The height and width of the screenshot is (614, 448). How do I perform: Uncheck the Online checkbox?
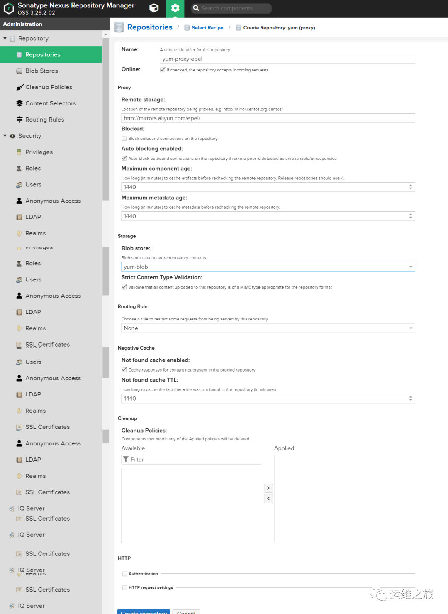coord(163,70)
